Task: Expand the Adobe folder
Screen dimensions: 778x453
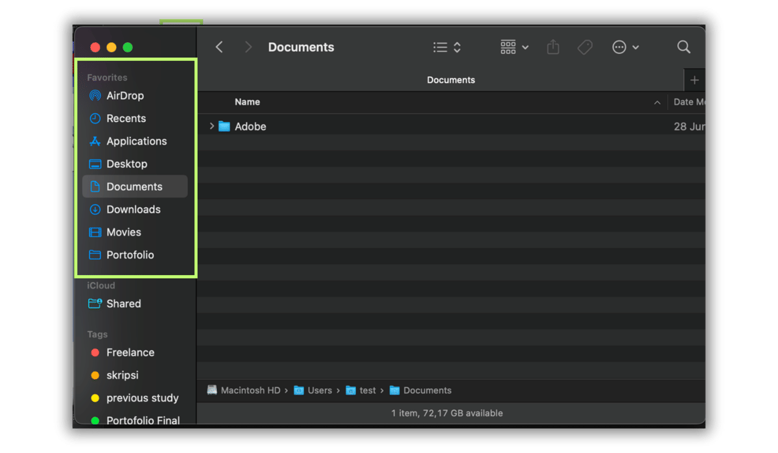Action: coord(211,126)
